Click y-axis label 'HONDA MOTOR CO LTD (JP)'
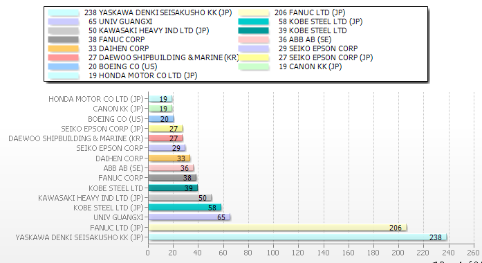The image size is (482, 263). tap(96, 99)
